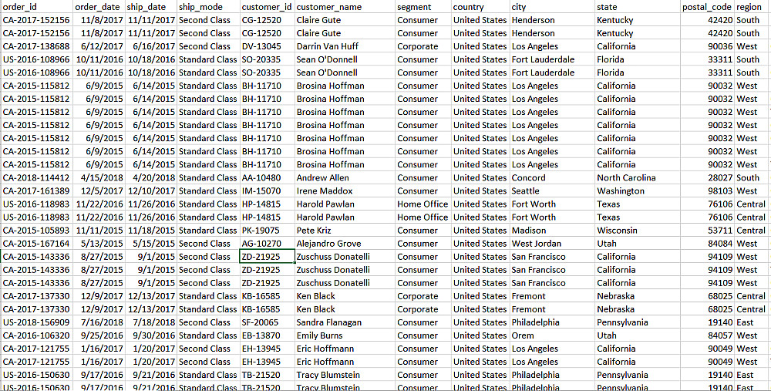Click order date 4/15/2018
The image size is (771, 391).
tap(99, 177)
